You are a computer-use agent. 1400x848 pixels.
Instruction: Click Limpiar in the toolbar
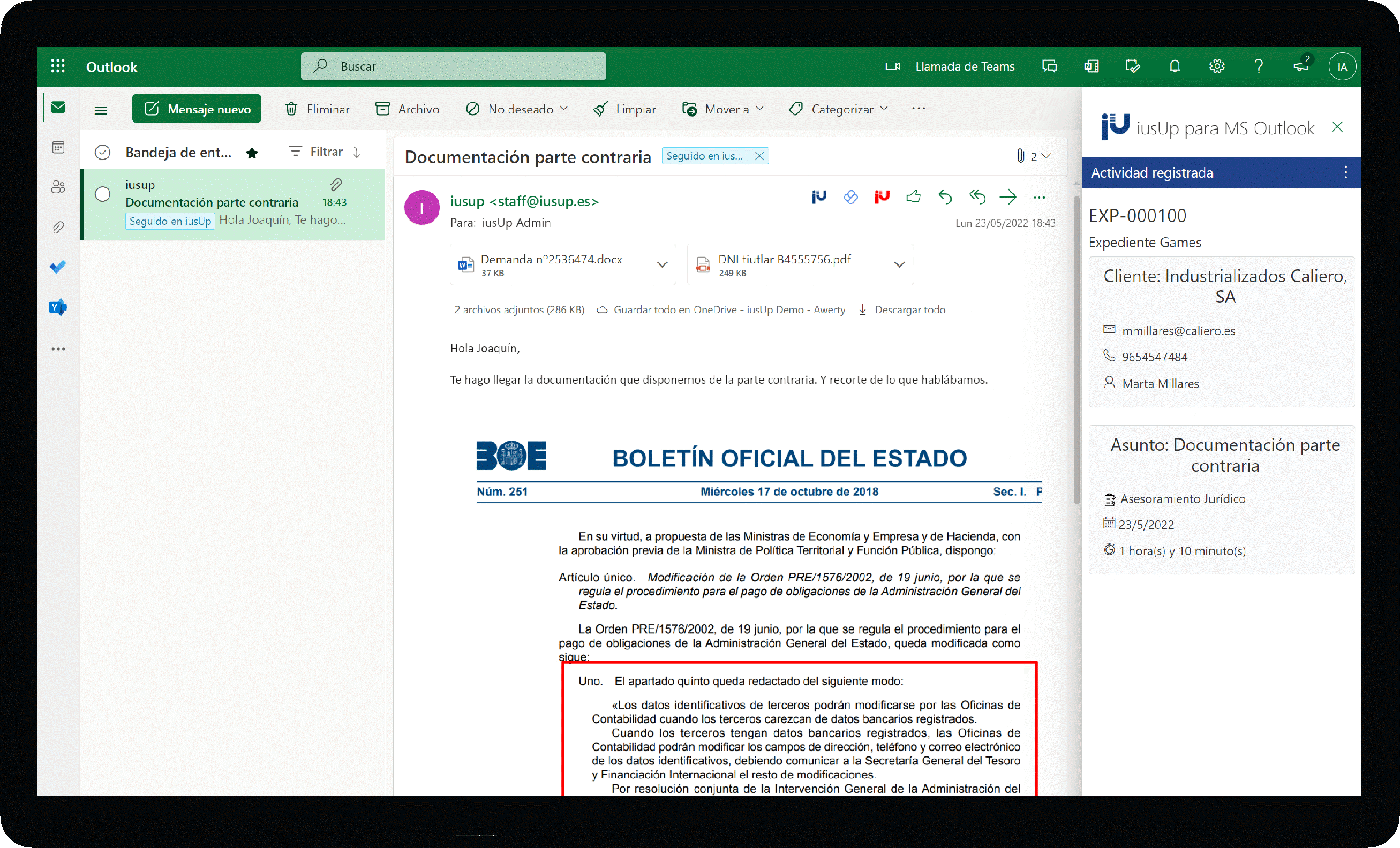pyautogui.click(x=624, y=109)
